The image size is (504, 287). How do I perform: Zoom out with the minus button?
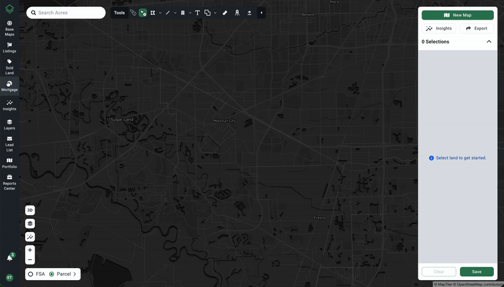pyautogui.click(x=30, y=259)
